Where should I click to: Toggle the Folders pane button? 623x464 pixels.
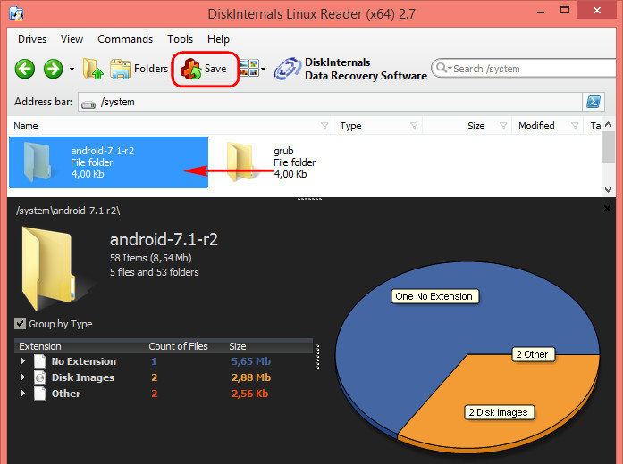[139, 69]
